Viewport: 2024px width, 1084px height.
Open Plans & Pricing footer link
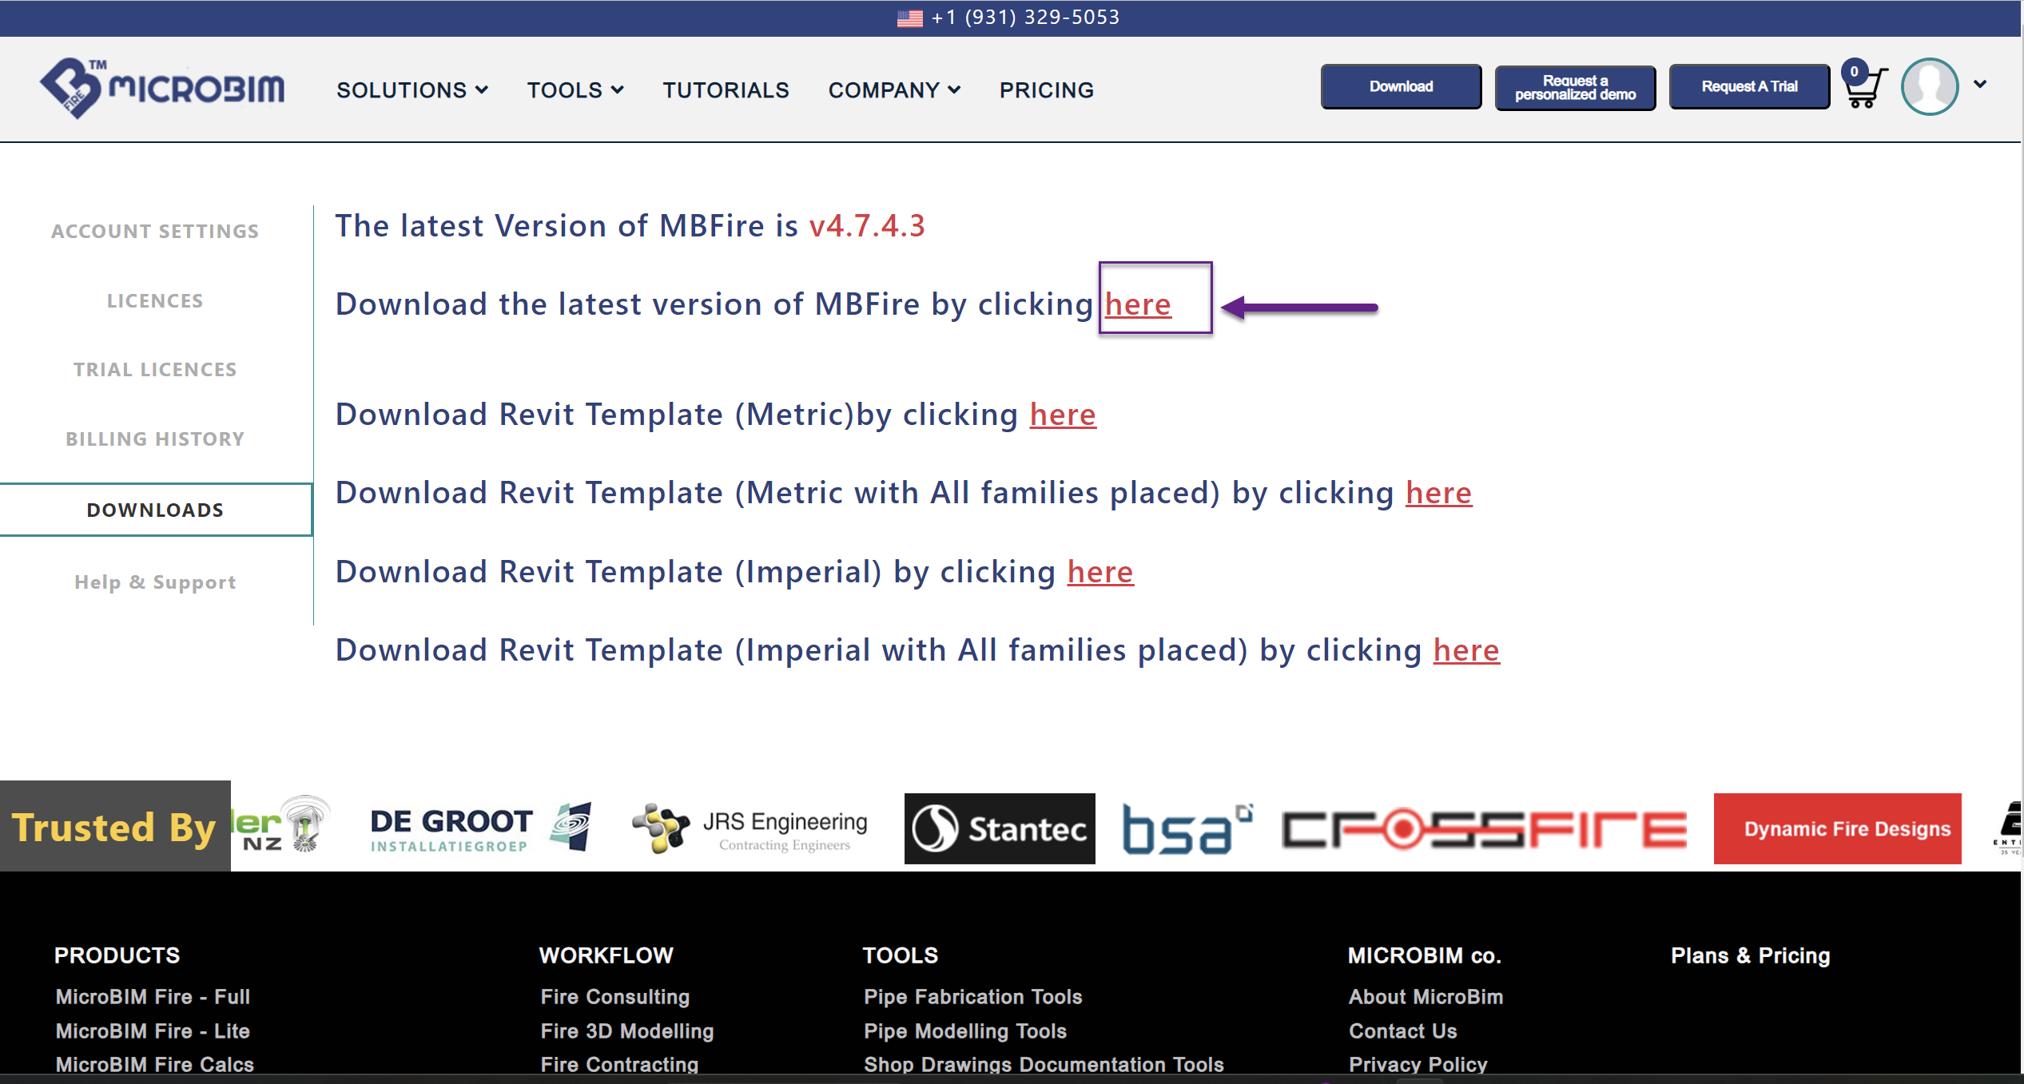point(1750,955)
